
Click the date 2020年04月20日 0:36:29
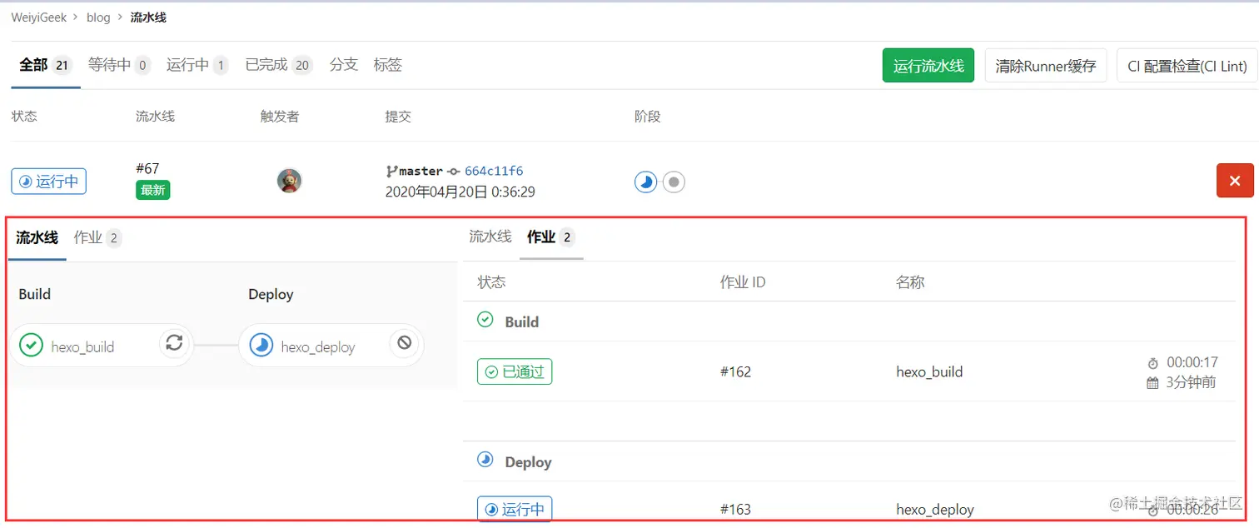(460, 192)
